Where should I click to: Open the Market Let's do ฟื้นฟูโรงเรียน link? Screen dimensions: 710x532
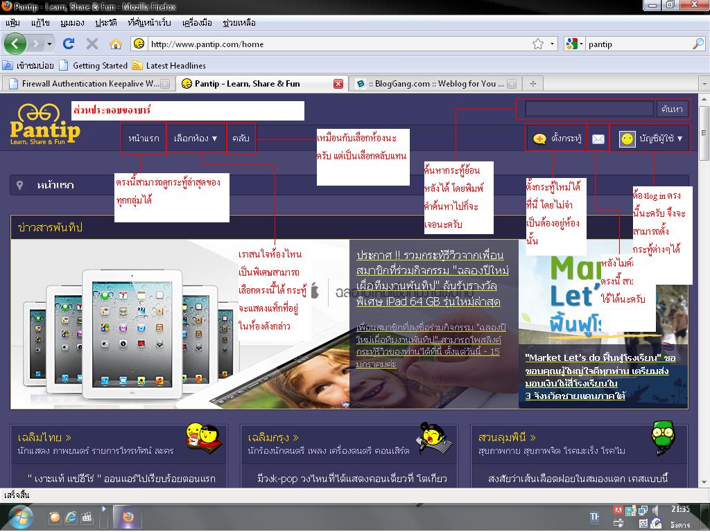(x=600, y=376)
